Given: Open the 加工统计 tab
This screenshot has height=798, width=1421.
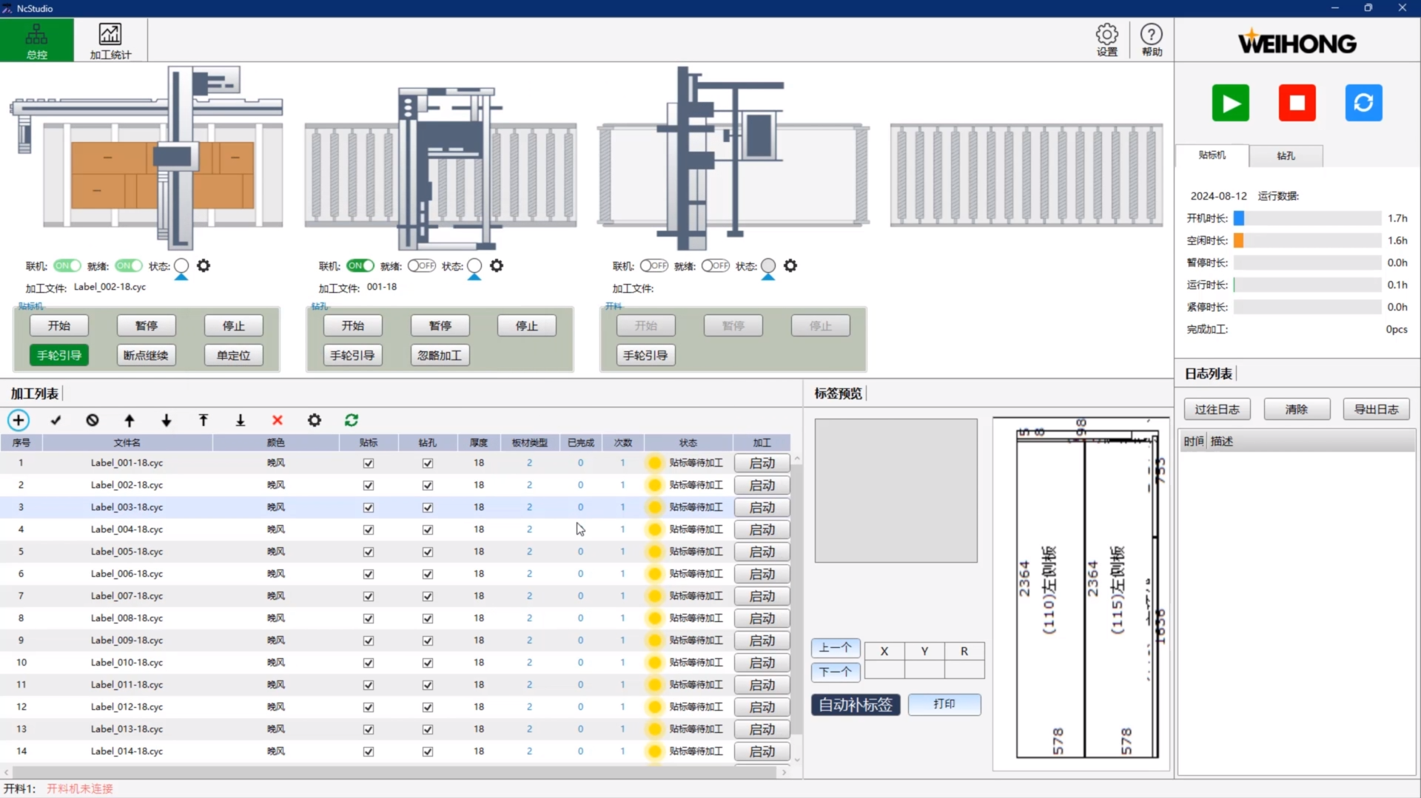Looking at the screenshot, I should (x=110, y=40).
